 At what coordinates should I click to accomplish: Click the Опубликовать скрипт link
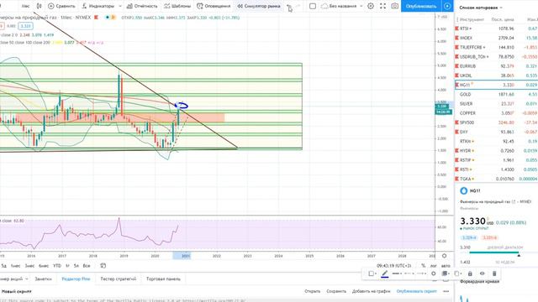pyautogui.click(x=417, y=291)
